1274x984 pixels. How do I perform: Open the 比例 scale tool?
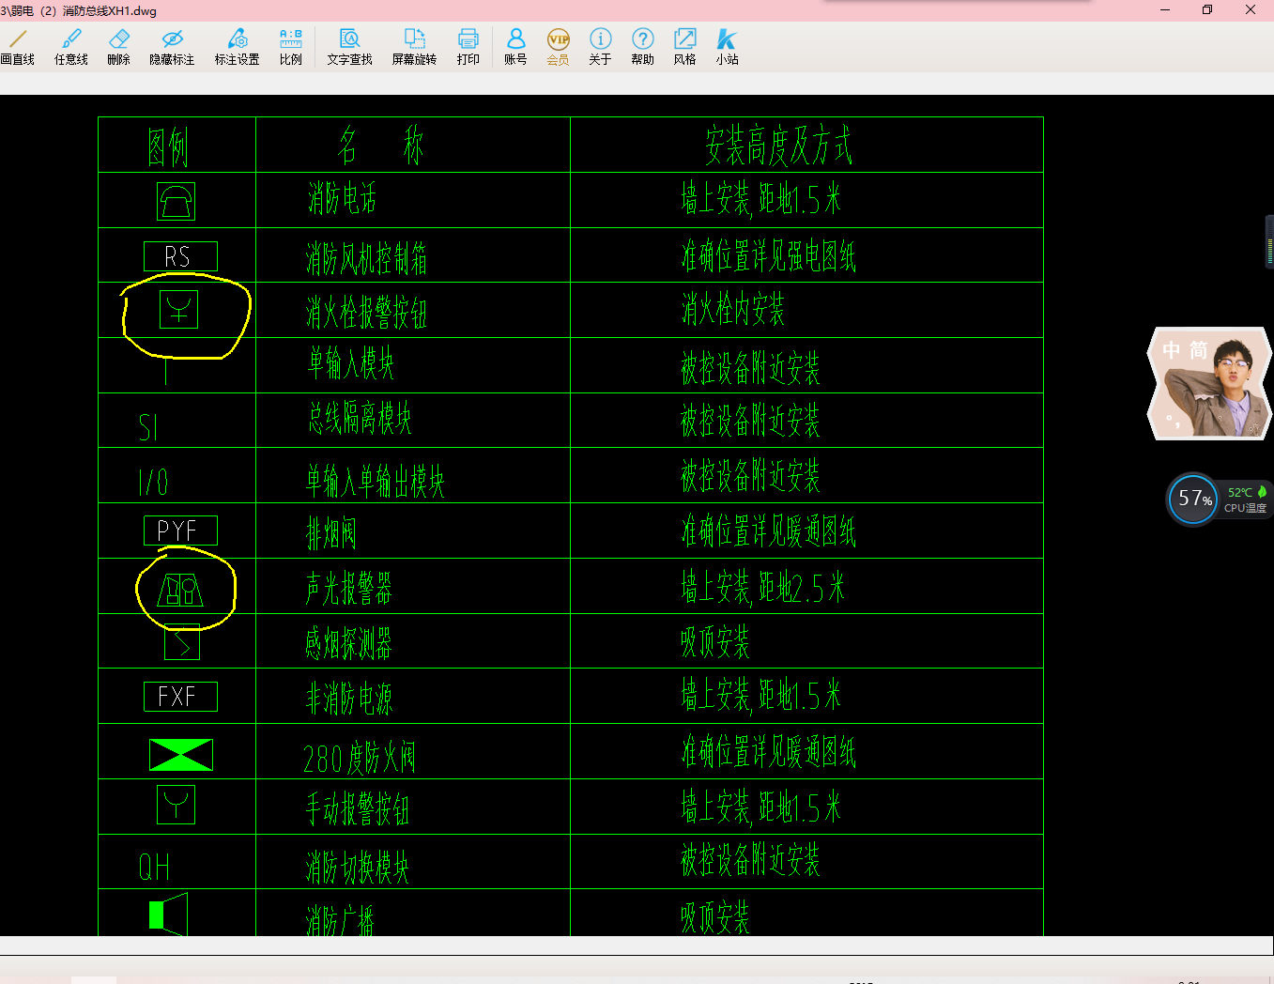pos(291,47)
